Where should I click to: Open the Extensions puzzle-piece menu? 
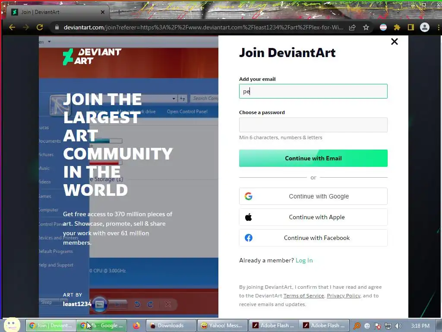(x=397, y=27)
